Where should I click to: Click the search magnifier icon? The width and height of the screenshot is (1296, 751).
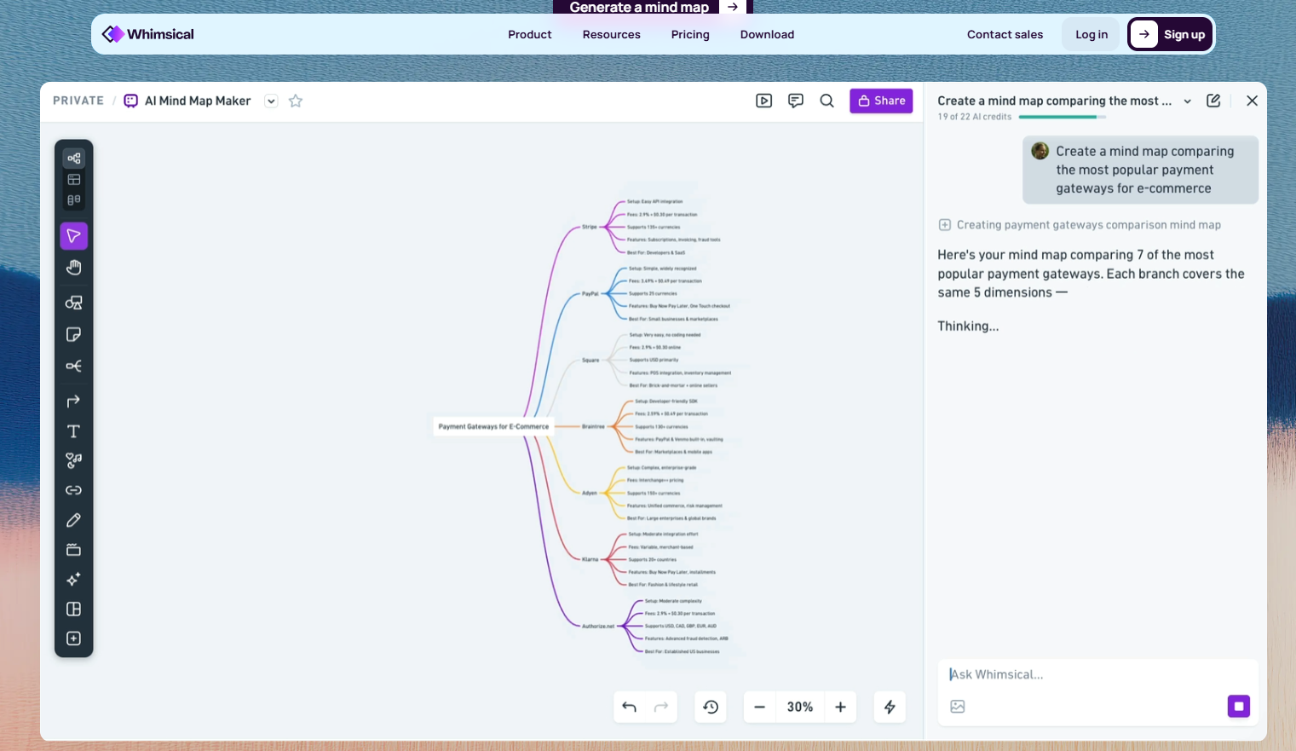[827, 101]
